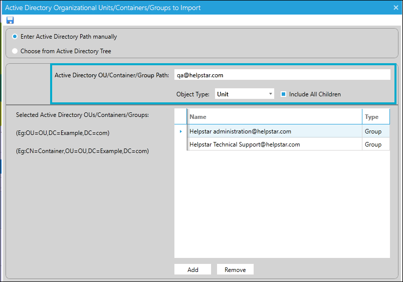
Task: Close the Active Directory import dialog
Action: 395,8
